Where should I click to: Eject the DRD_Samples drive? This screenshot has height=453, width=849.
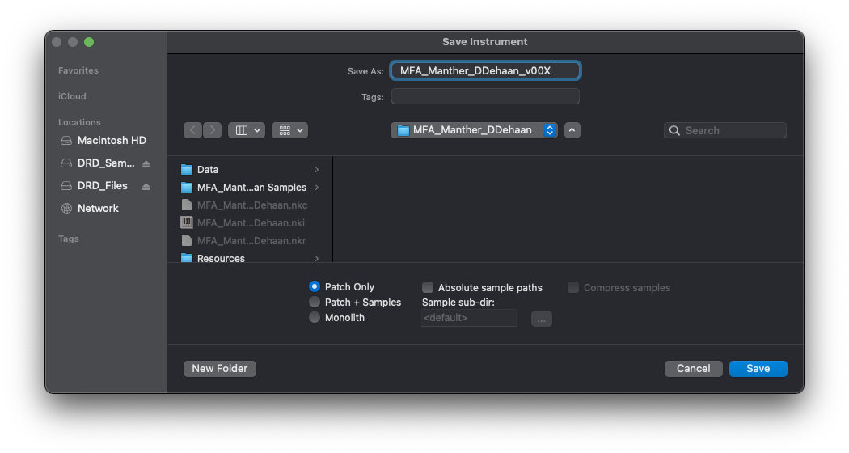click(146, 163)
